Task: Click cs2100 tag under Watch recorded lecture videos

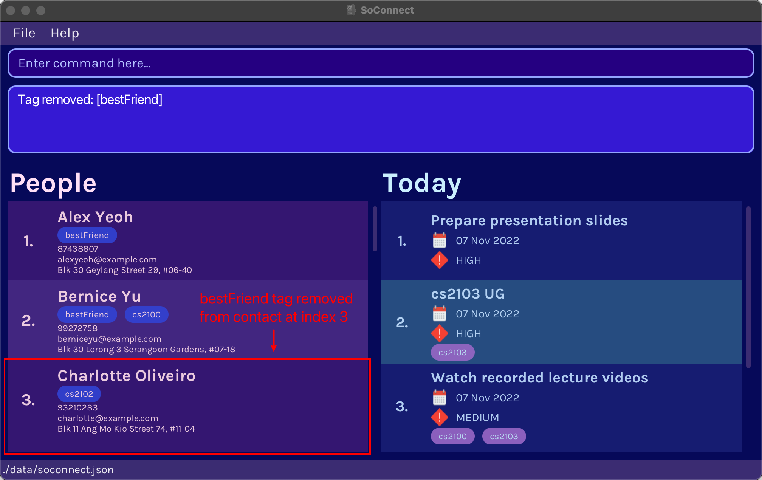Action: coord(453,436)
